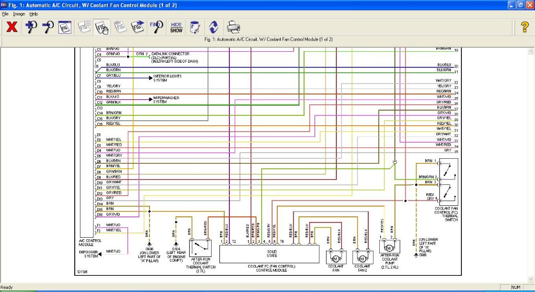Open the File menu

(x=5, y=14)
